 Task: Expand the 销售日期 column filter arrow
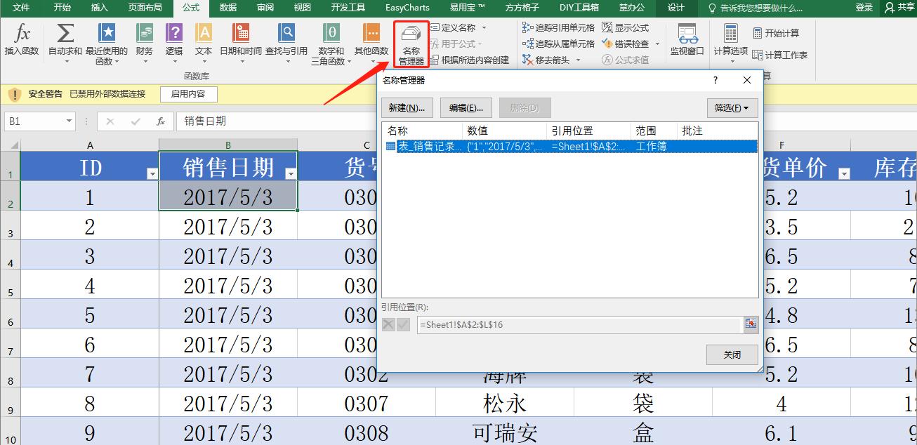point(291,171)
